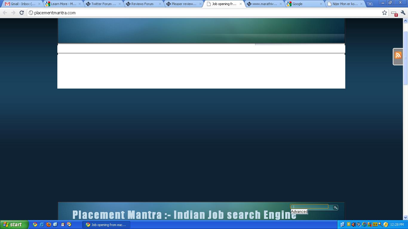Launch Internet Explorer from quick launch
Image resolution: width=408 pixels, height=229 pixels.
pyautogui.click(x=42, y=225)
